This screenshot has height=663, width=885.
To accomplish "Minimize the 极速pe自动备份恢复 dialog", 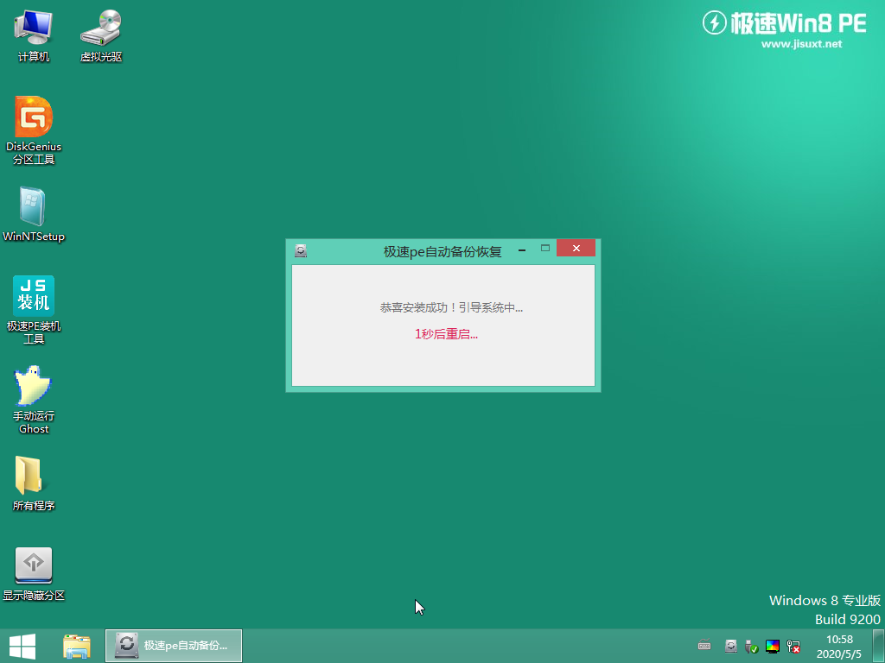I will point(521,249).
